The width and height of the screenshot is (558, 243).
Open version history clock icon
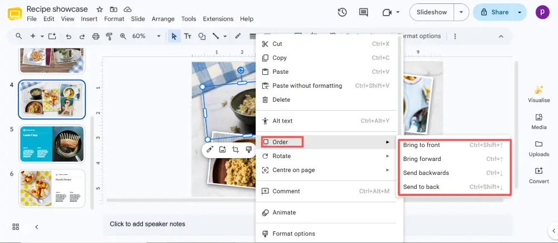(342, 12)
